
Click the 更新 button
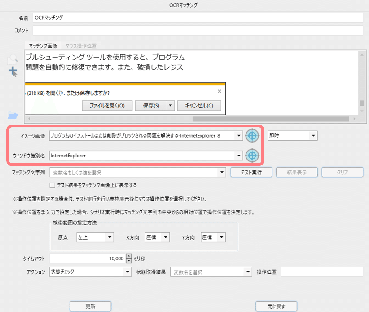click(x=90, y=306)
